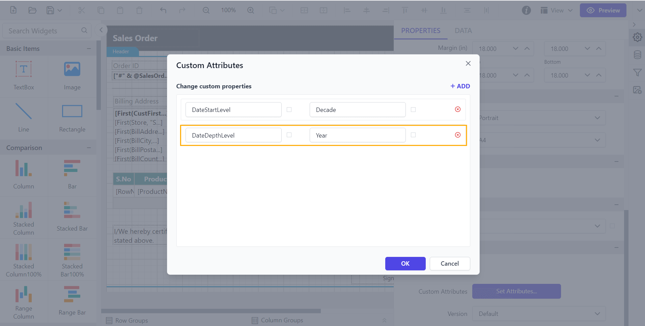645x326 pixels.
Task: Enable checkbox beside the Decade value
Action: [x=413, y=109]
